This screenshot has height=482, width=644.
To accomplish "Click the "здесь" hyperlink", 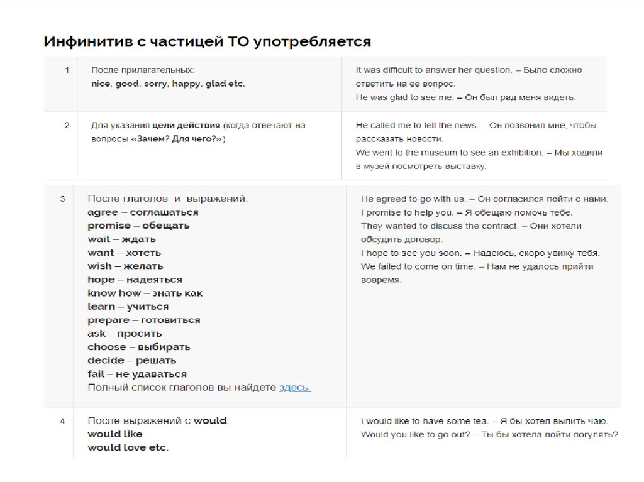I will (294, 388).
